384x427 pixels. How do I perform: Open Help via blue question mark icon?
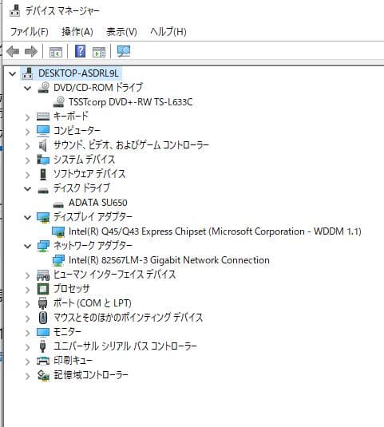click(80, 51)
